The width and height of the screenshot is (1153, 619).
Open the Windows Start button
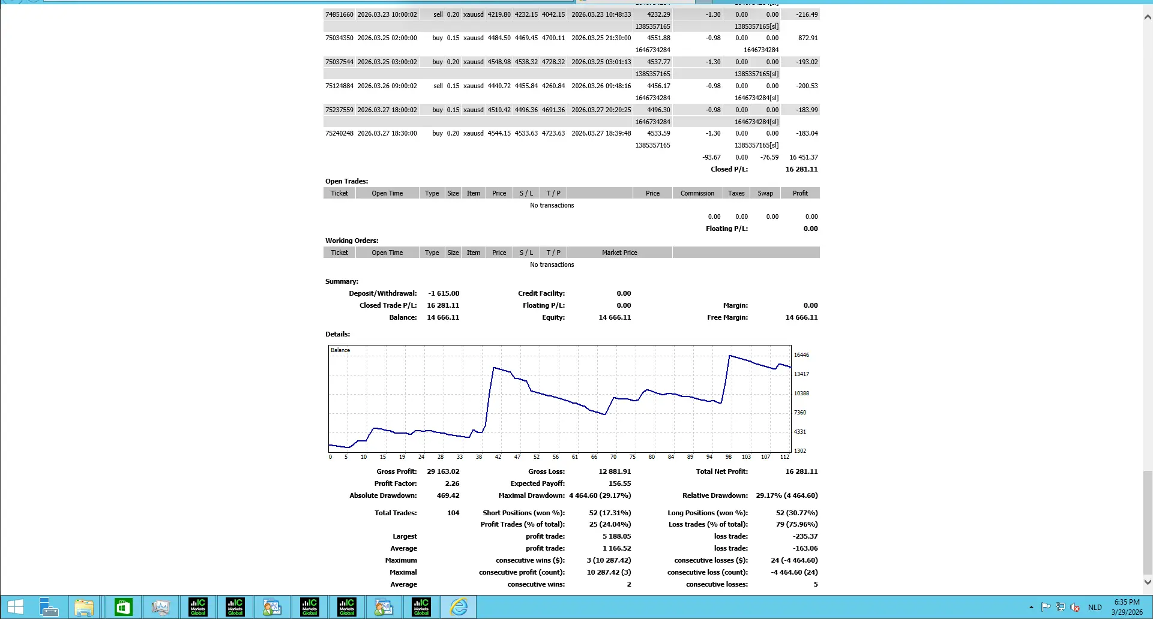[x=16, y=607]
